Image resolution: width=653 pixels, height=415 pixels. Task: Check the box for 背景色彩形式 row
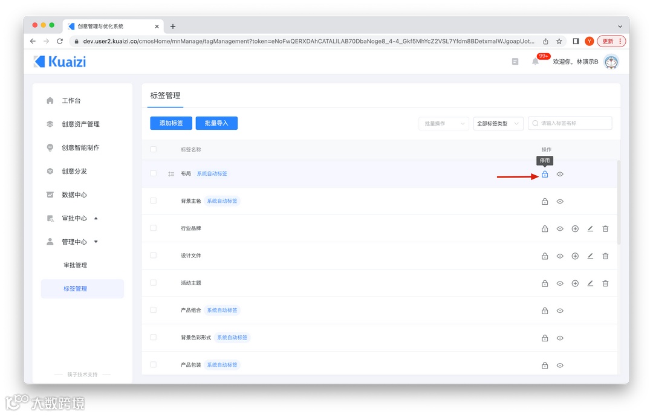pyautogui.click(x=153, y=337)
